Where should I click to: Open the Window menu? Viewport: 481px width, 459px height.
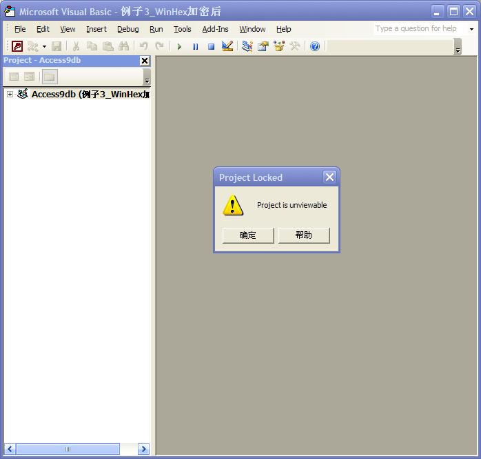(x=252, y=29)
